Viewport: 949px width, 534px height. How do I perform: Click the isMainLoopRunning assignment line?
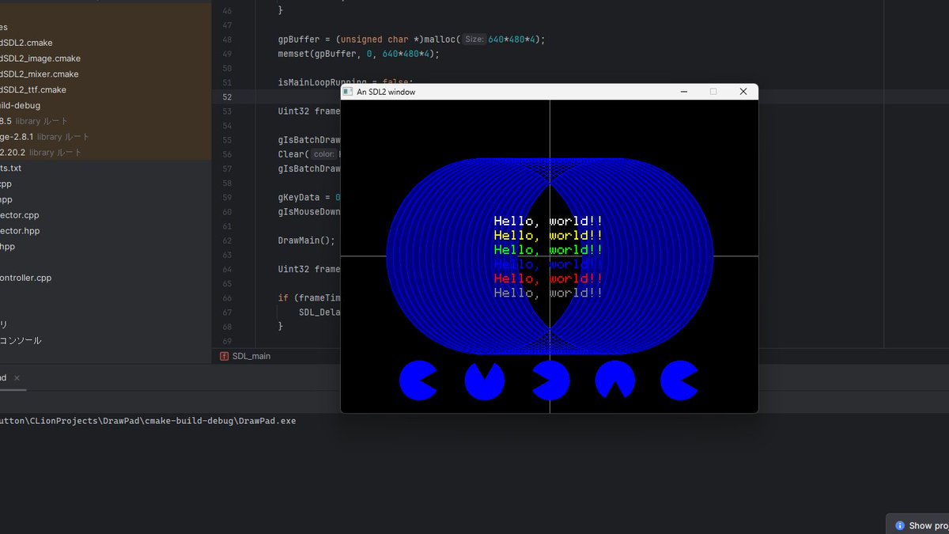tap(346, 82)
